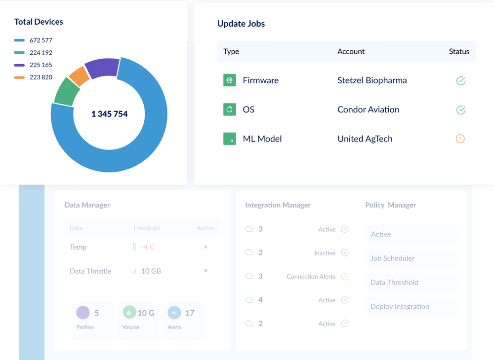Select the Active policy entry
Screen dimensions: 494x360
tap(412, 234)
